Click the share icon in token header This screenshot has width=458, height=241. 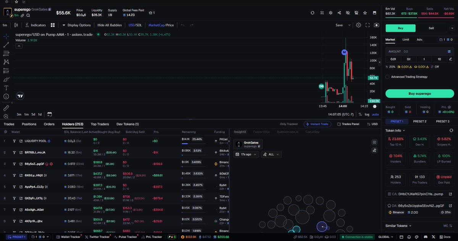339,13
